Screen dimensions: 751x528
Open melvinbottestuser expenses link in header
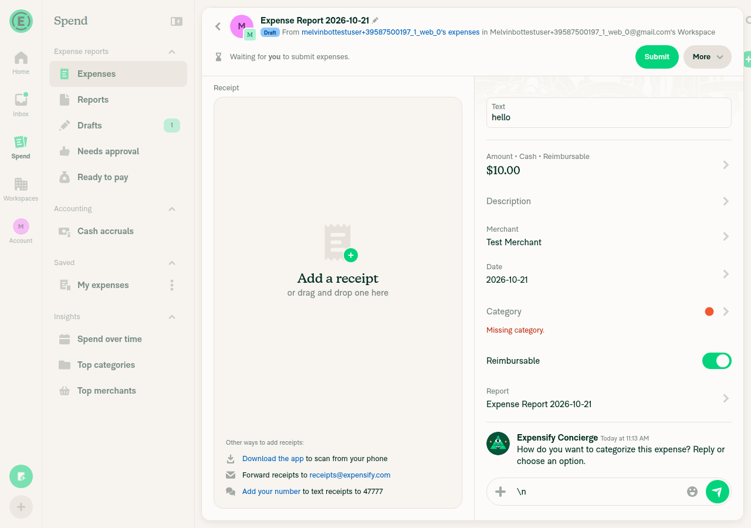click(x=390, y=32)
